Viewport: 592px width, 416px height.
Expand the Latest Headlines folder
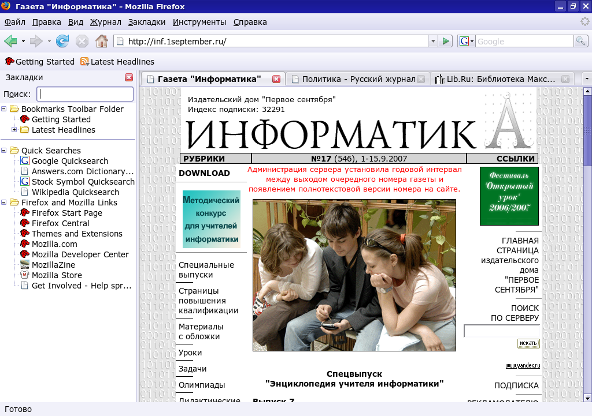pos(13,130)
